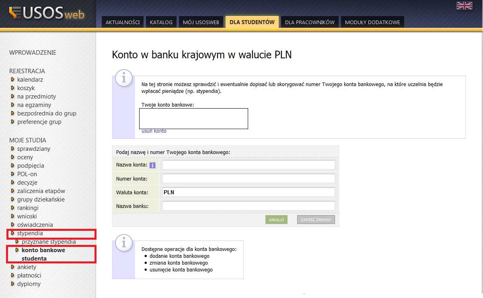Open bezpośrednia do grup link
This screenshot has height=298, width=483.
coord(47,113)
